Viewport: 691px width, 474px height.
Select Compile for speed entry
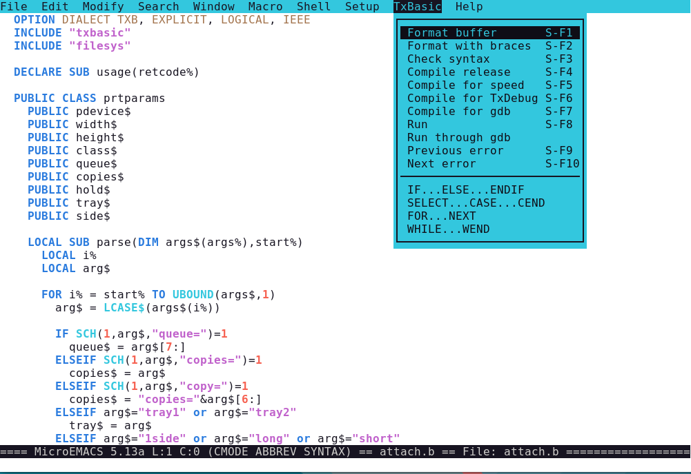point(489,85)
